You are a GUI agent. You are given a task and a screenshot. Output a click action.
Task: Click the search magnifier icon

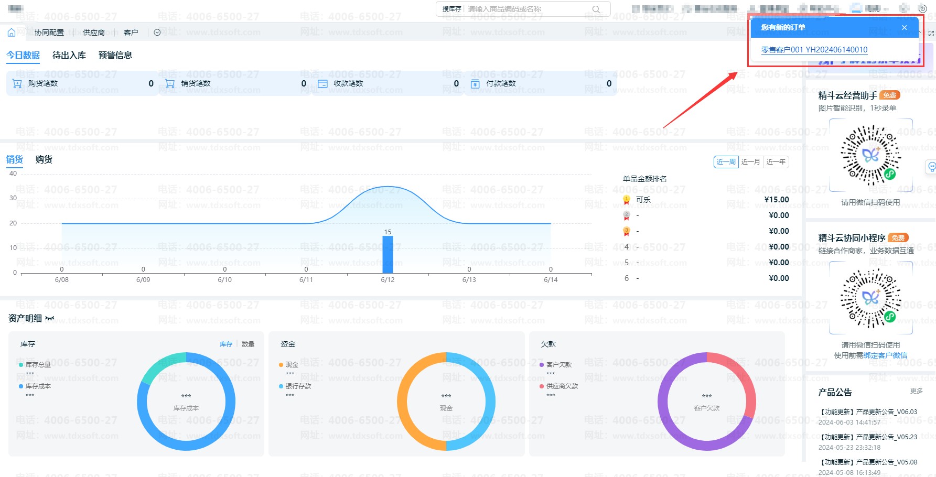tap(596, 9)
